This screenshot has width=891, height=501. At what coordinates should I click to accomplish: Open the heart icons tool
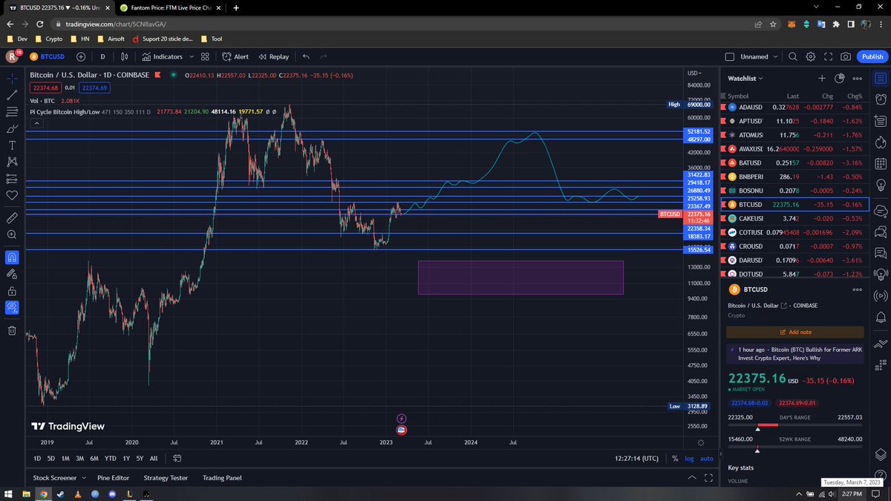(12, 195)
